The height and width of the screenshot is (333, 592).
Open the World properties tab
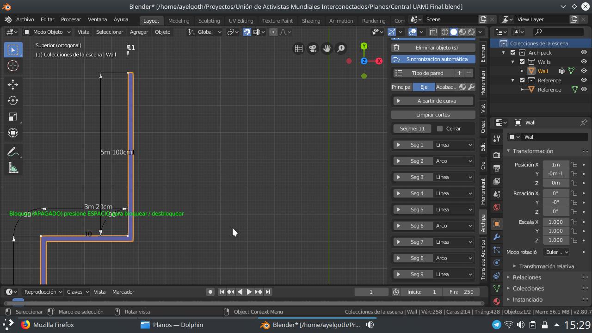point(497,207)
